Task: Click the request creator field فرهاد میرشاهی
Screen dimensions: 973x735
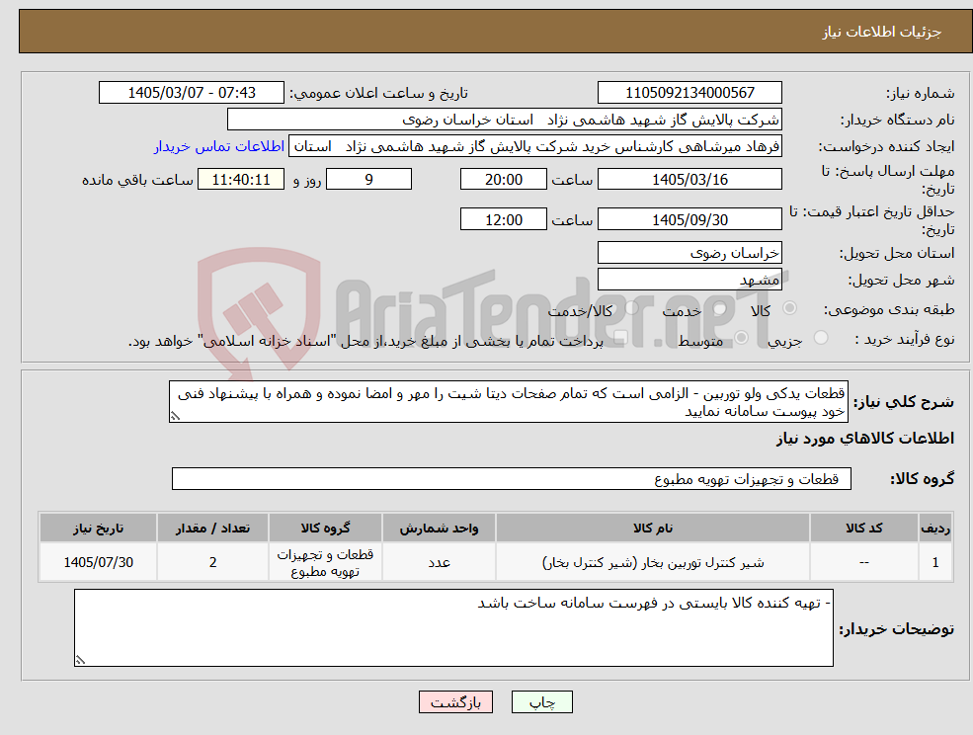Action: point(534,146)
